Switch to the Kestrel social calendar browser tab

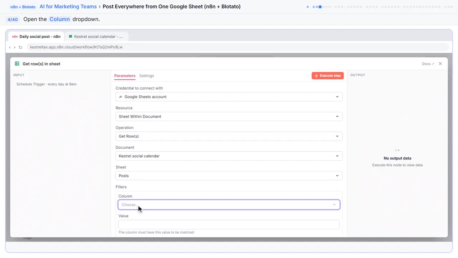(x=97, y=37)
